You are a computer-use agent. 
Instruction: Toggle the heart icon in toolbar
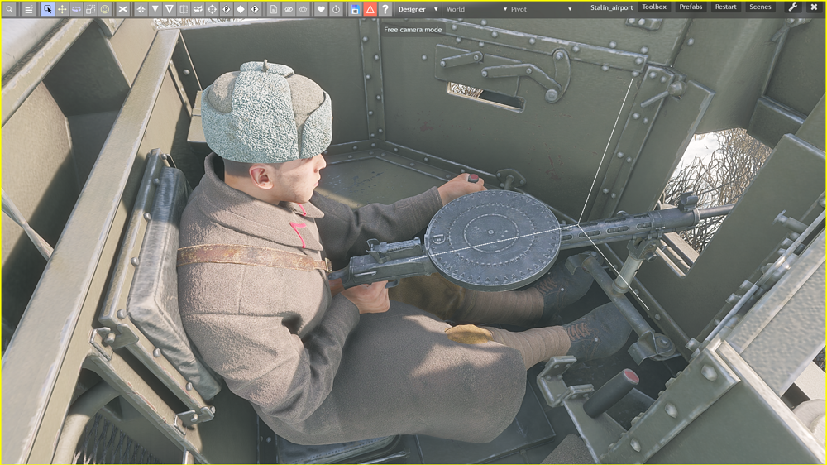click(322, 9)
